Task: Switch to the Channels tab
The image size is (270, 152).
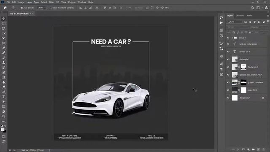Action: pos(240,16)
